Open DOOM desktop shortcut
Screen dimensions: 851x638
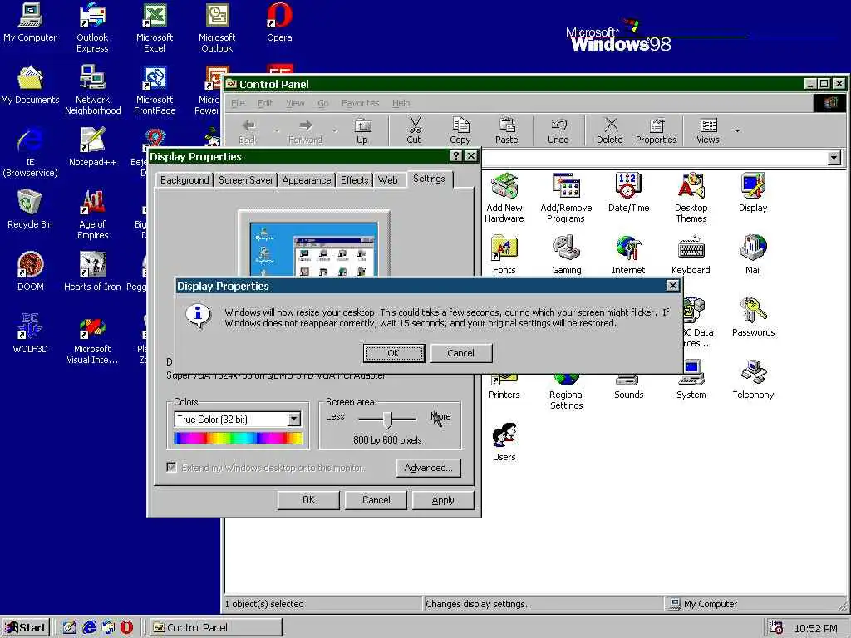tap(30, 272)
